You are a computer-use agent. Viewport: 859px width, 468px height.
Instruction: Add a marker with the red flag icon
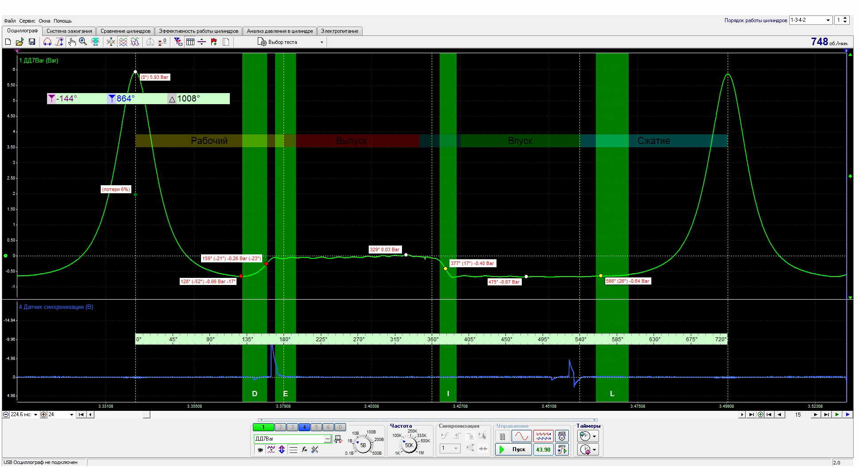(x=214, y=42)
